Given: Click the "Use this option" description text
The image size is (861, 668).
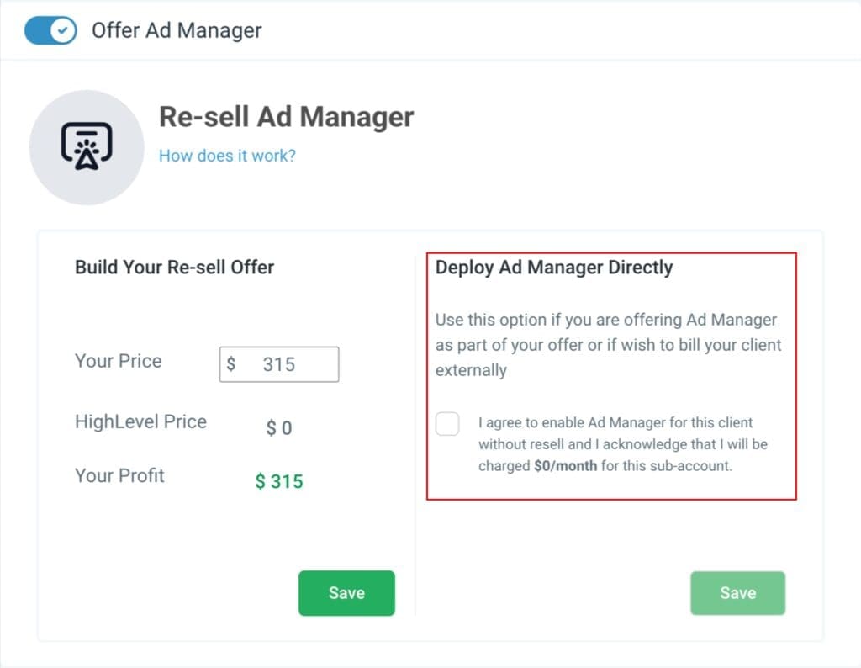Looking at the screenshot, I should [608, 345].
